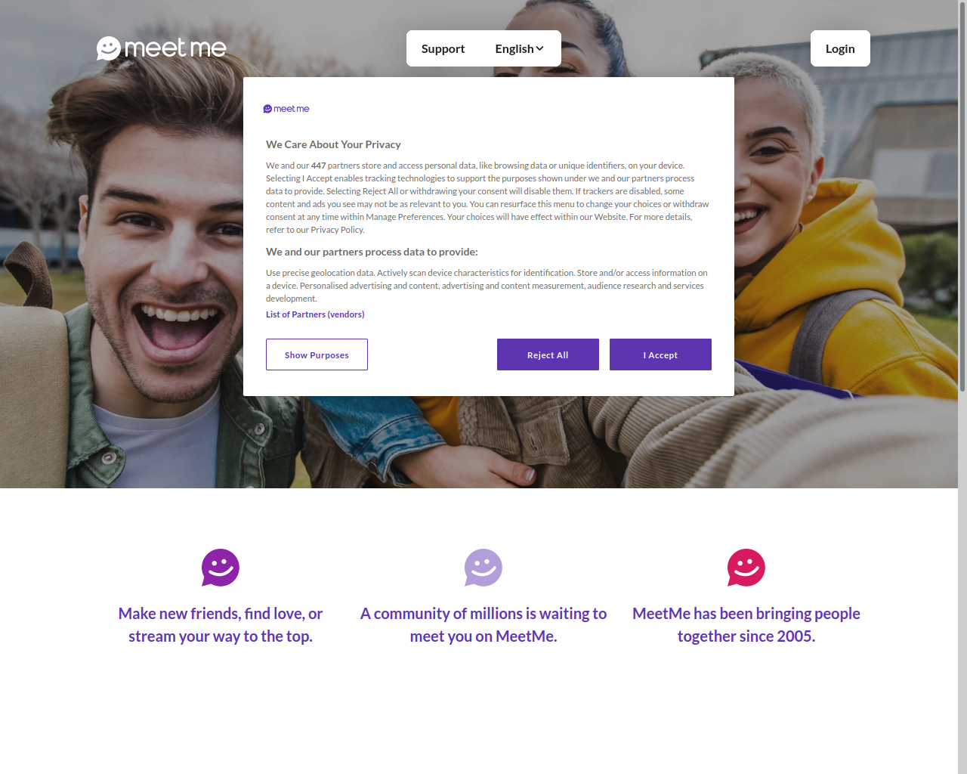The image size is (967, 774).
Task: Click the 'A community of millions' heading
Action: click(x=483, y=624)
